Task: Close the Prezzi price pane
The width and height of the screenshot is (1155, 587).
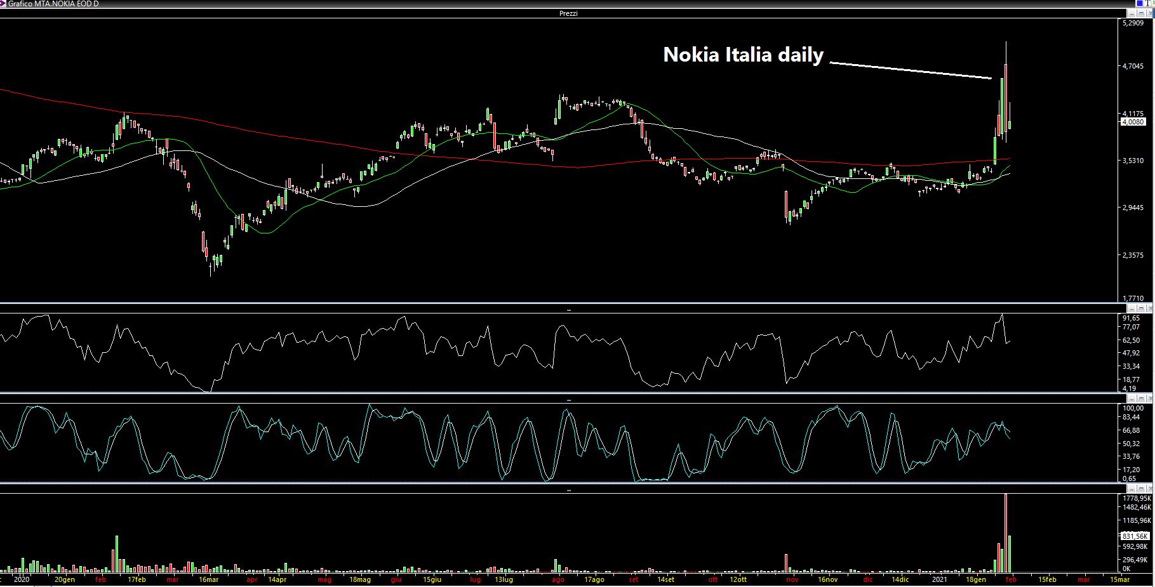Action: (1149, 13)
